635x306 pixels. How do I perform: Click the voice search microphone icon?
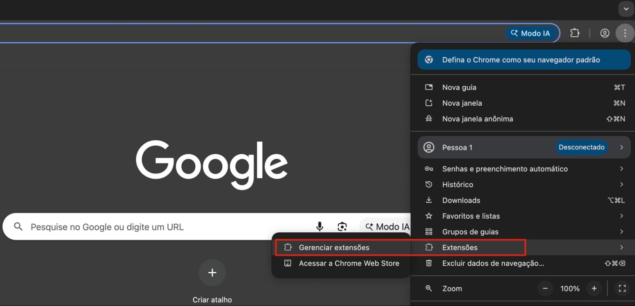[x=319, y=227]
